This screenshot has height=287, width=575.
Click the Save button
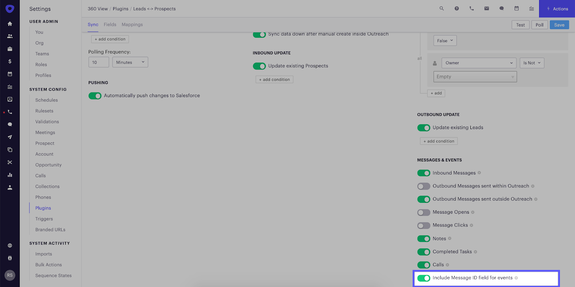(559, 25)
